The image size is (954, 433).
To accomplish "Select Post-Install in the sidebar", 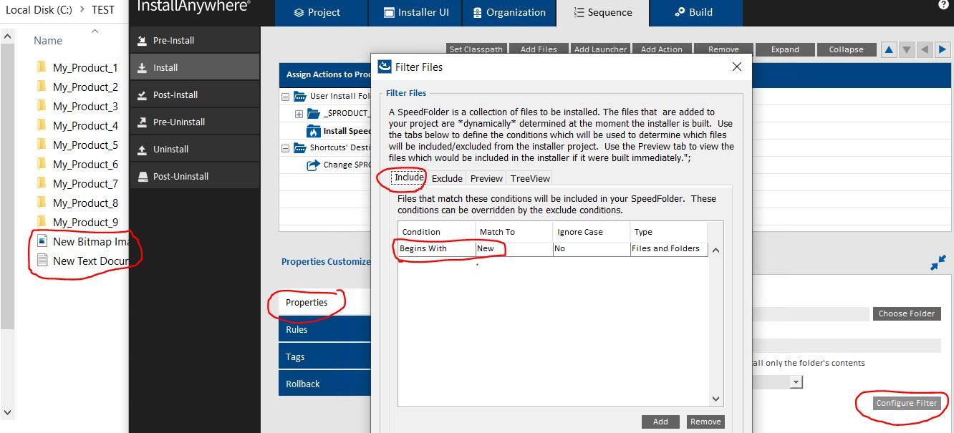I will coord(194,94).
